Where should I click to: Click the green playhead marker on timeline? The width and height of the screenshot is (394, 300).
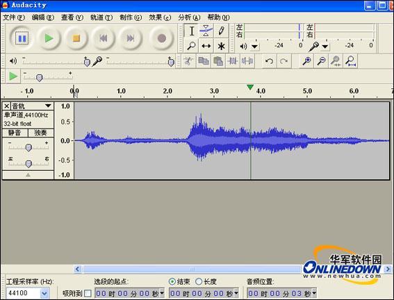tap(250, 87)
